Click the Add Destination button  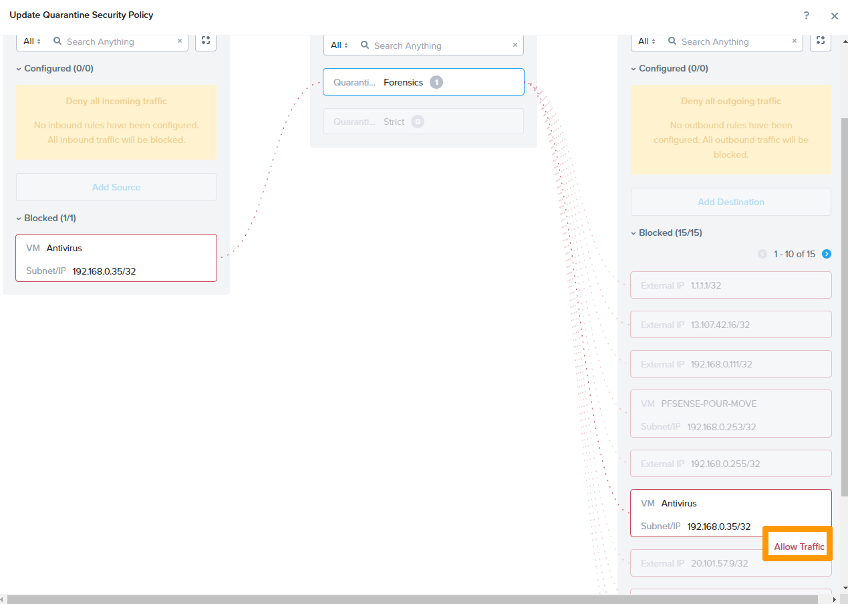pyautogui.click(x=730, y=201)
